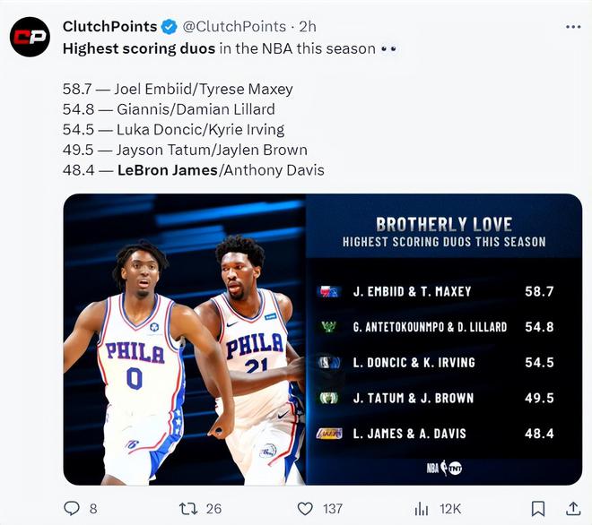
Task: Open the three-dot more options menu
Action: 573,27
